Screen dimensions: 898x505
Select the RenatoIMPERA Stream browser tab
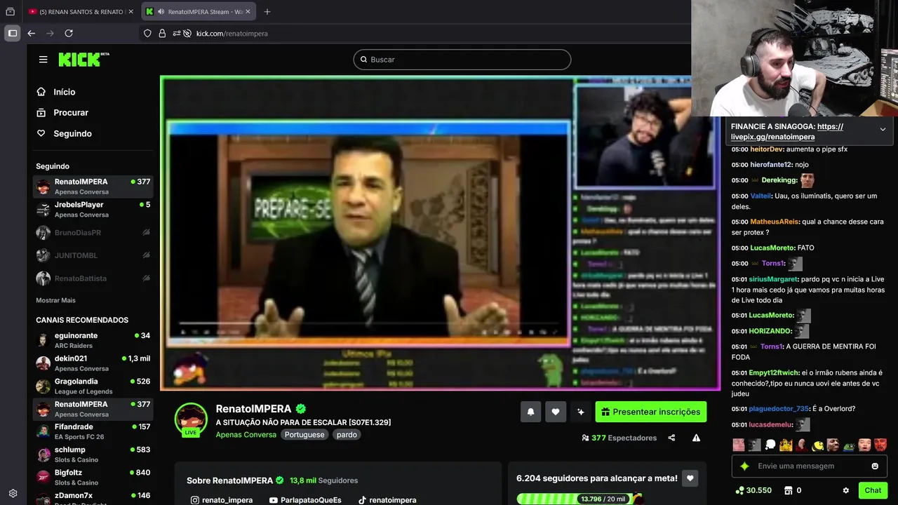pos(199,11)
